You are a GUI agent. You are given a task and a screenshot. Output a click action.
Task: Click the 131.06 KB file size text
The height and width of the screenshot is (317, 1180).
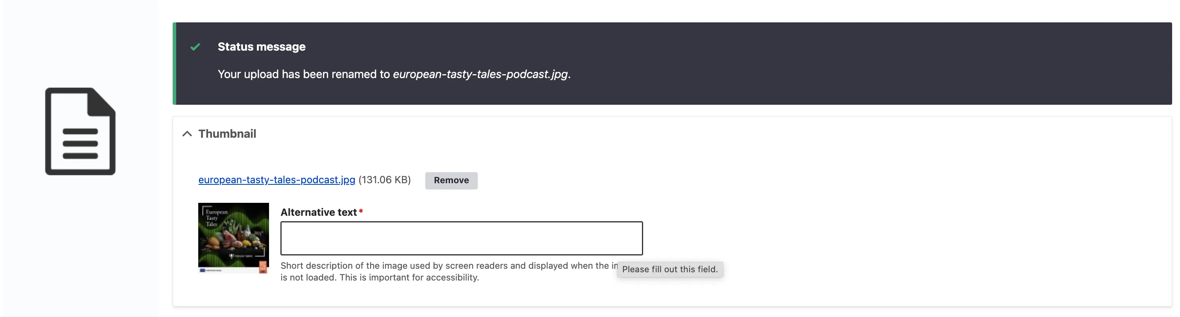[x=384, y=180]
